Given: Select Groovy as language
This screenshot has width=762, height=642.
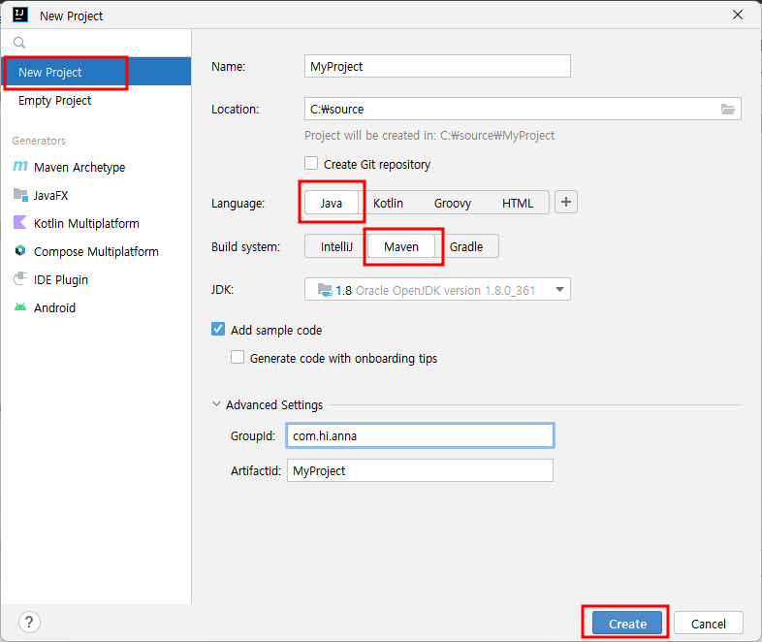Looking at the screenshot, I should point(452,203).
